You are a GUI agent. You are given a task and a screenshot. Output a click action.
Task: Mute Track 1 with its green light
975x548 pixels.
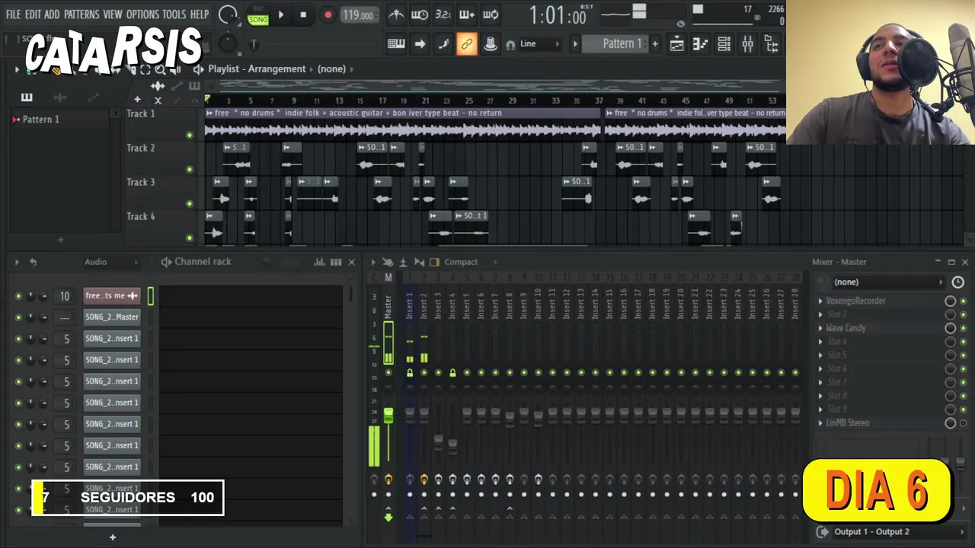tap(190, 135)
